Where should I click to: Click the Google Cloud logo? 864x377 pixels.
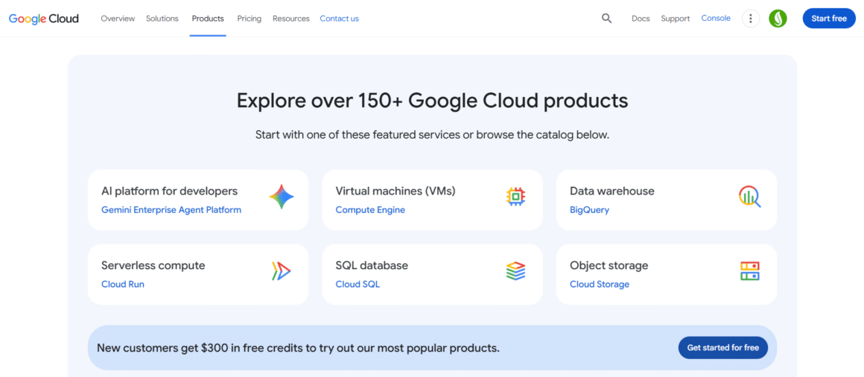pos(43,19)
